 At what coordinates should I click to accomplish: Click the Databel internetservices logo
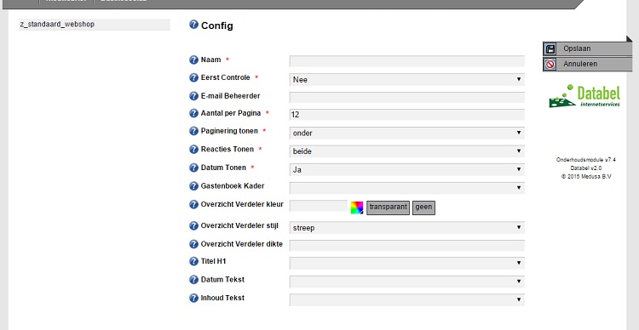click(584, 96)
